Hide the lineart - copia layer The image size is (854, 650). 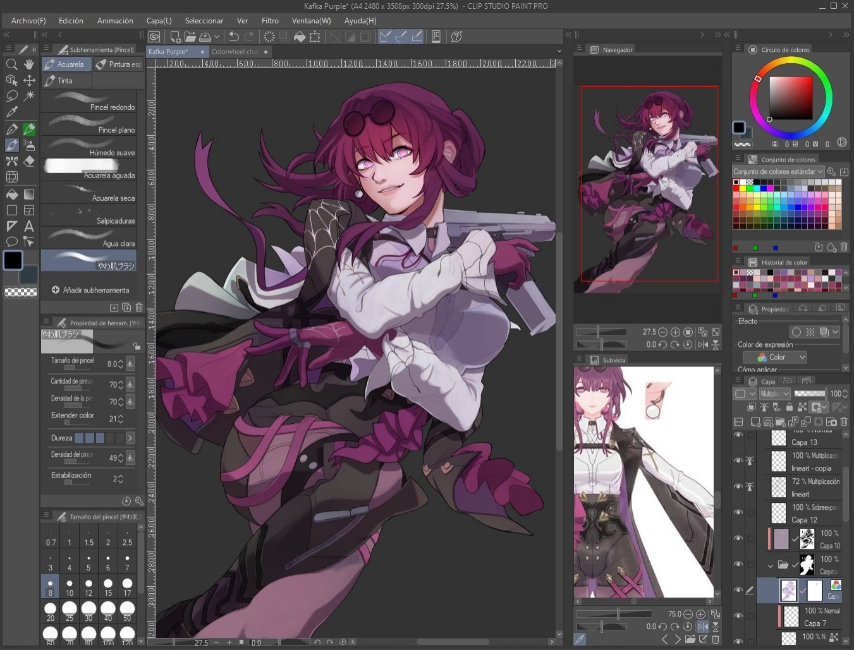tap(738, 460)
